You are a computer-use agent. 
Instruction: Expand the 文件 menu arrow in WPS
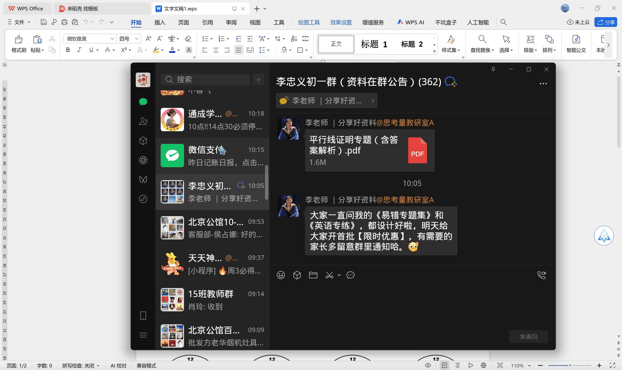click(x=29, y=22)
